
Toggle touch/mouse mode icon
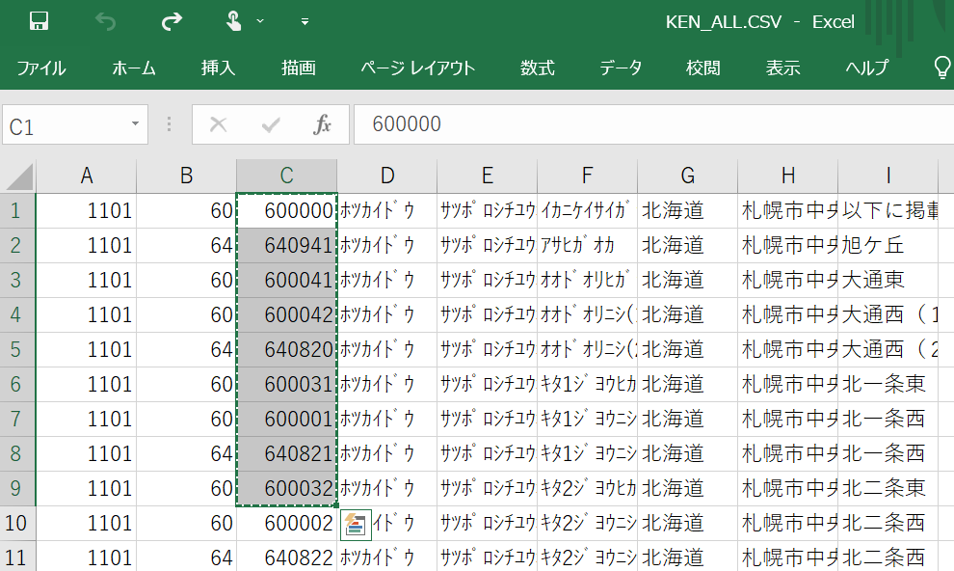[x=233, y=22]
